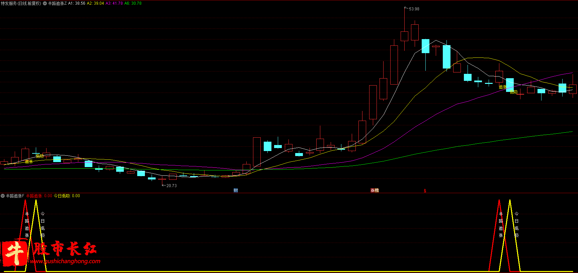Click the red 半路追涨: 0.00 readout
This screenshot has width=578, height=273.
[x=39, y=196]
